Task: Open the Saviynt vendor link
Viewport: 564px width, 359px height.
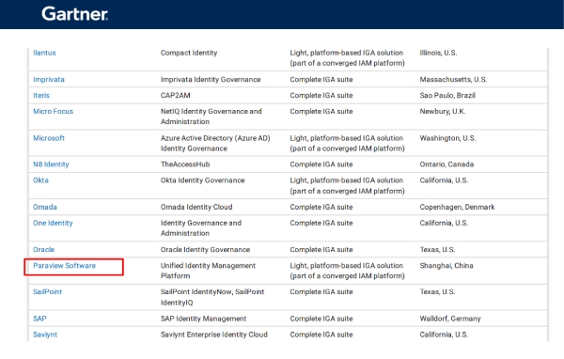Action: point(45,335)
